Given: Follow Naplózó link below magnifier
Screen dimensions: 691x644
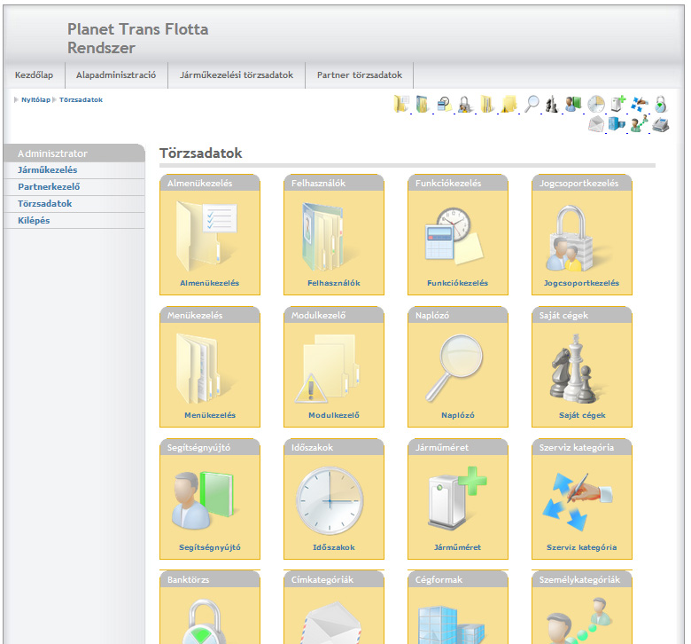Looking at the screenshot, I should (458, 415).
